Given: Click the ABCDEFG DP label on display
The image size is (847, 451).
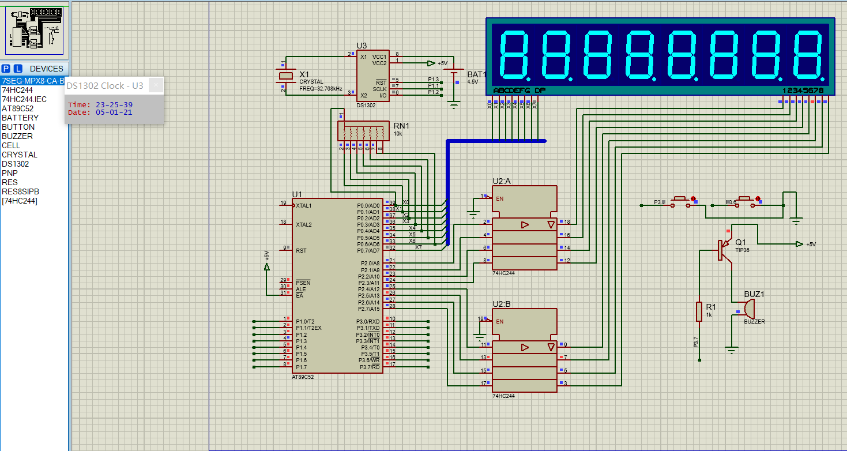Looking at the screenshot, I should 520,91.
